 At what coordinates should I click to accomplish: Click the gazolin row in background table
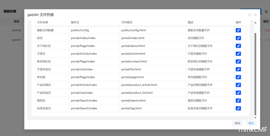pyautogui.click(x=16, y=40)
